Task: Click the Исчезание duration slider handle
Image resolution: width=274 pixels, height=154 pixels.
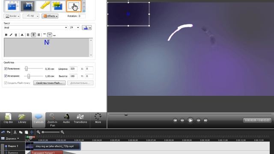Action: pyautogui.click(x=29, y=76)
